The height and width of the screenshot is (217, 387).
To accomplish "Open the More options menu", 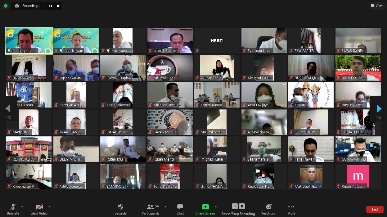I will (291, 207).
